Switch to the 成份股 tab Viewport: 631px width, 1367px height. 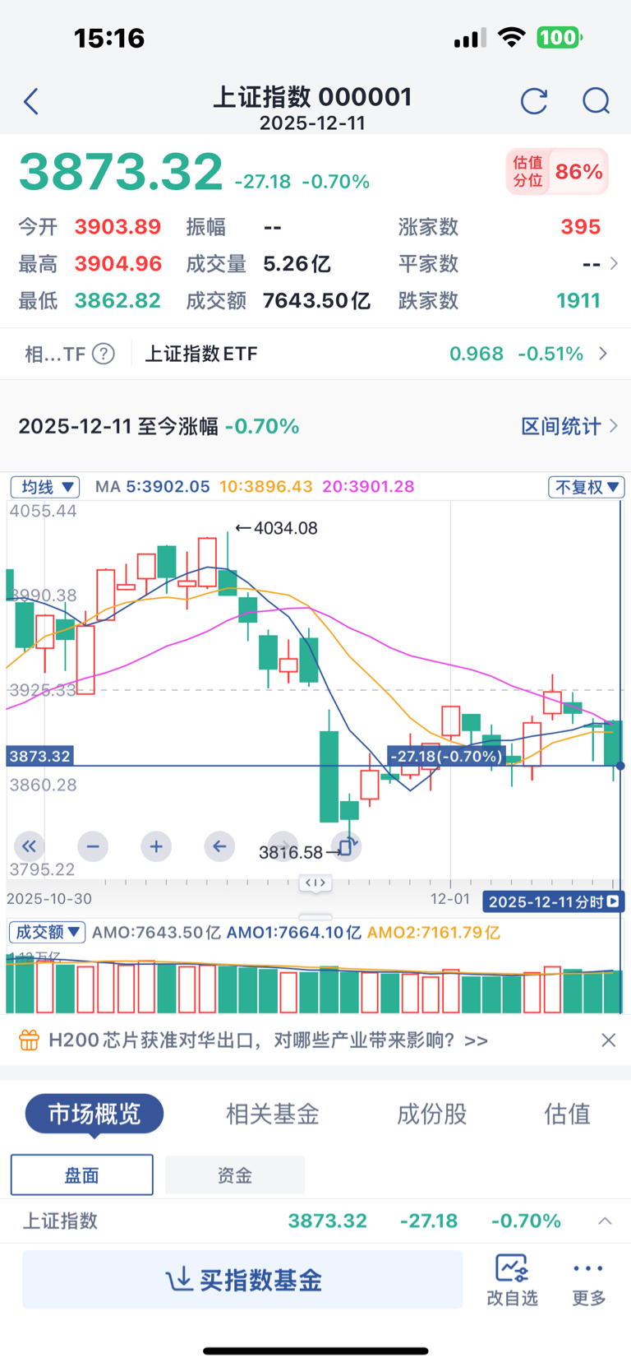[x=431, y=1114]
